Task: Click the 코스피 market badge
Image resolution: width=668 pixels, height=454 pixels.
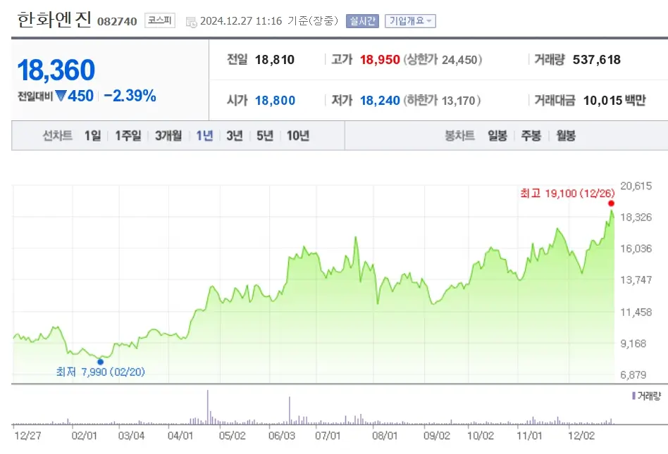Action: click(160, 20)
